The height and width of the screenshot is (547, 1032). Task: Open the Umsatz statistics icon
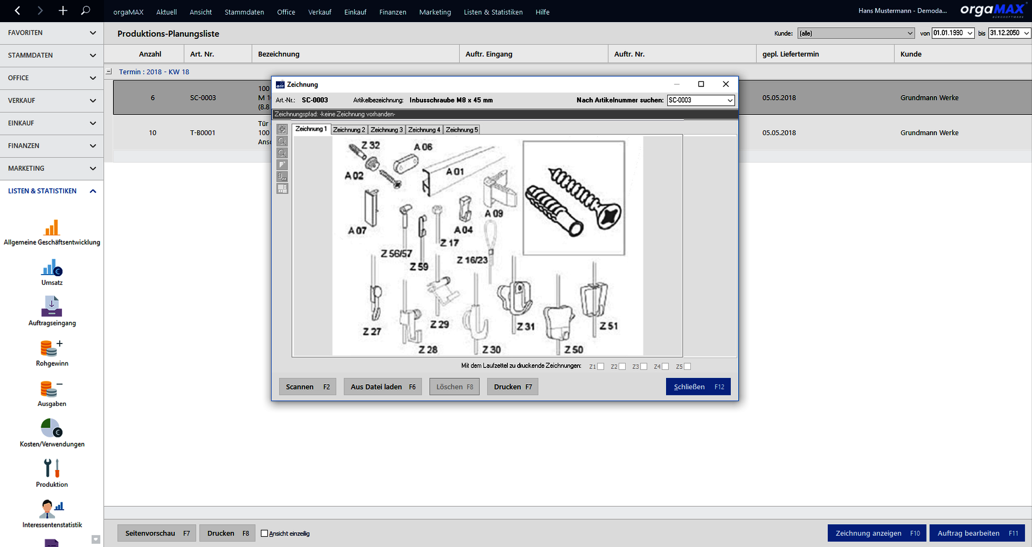(52, 268)
